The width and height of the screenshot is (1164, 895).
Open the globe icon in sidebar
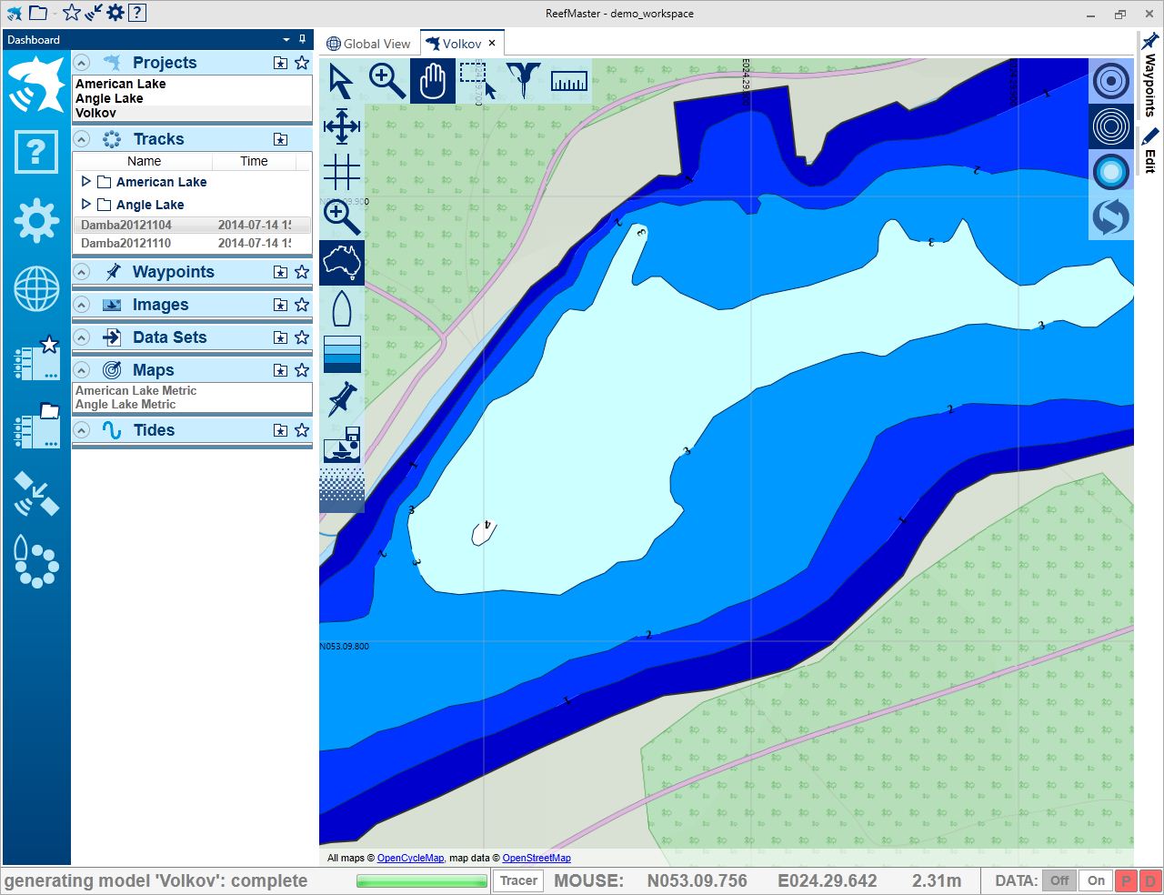point(36,289)
